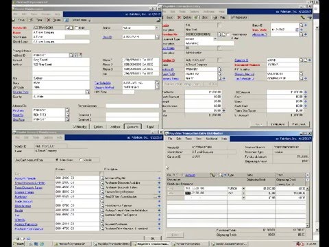Open Type dropdown on PURCH distribution row

tap(243, 189)
